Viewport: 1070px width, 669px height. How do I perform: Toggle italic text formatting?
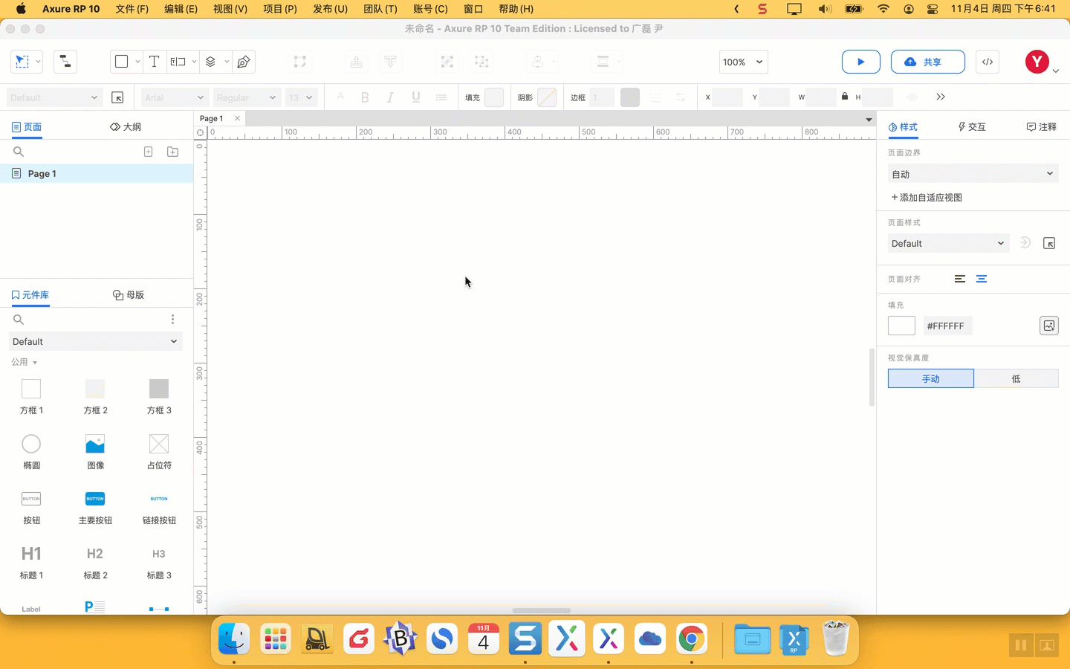point(390,97)
